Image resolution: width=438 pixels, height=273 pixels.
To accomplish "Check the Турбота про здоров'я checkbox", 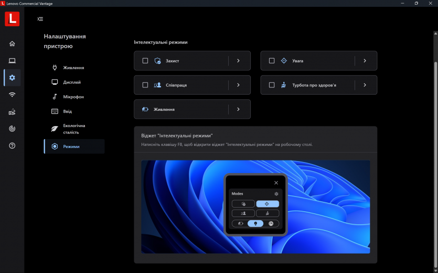I will (x=272, y=85).
